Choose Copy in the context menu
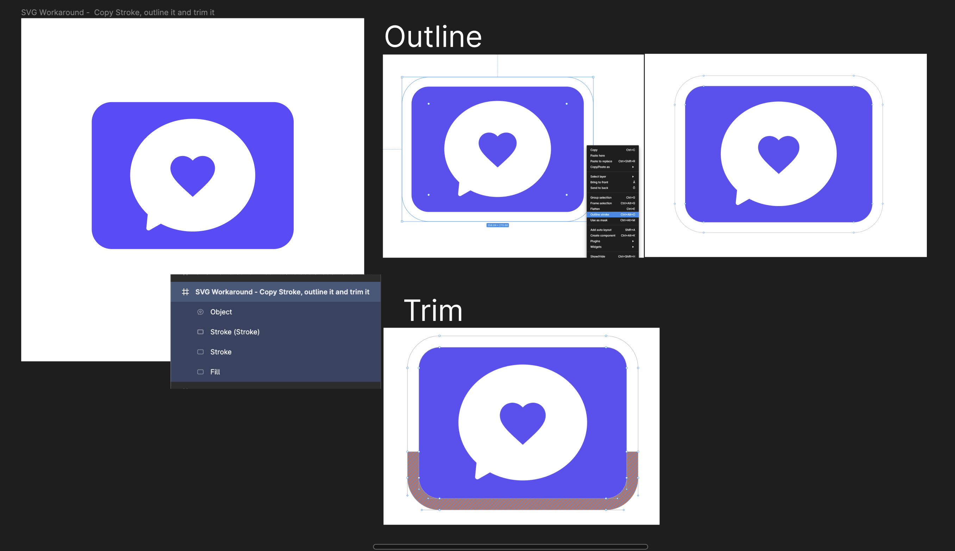Image resolution: width=955 pixels, height=551 pixels. pos(612,150)
